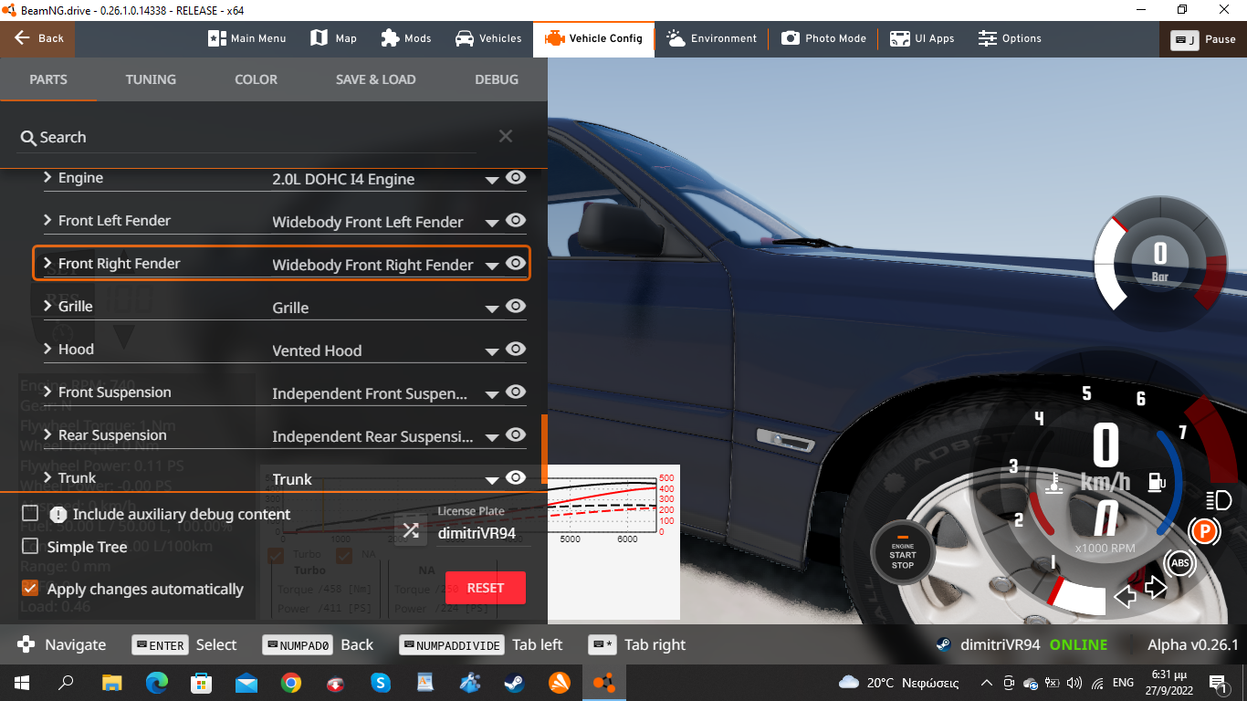
Task: Open File Explorer from the taskbar
Action: pos(111,682)
